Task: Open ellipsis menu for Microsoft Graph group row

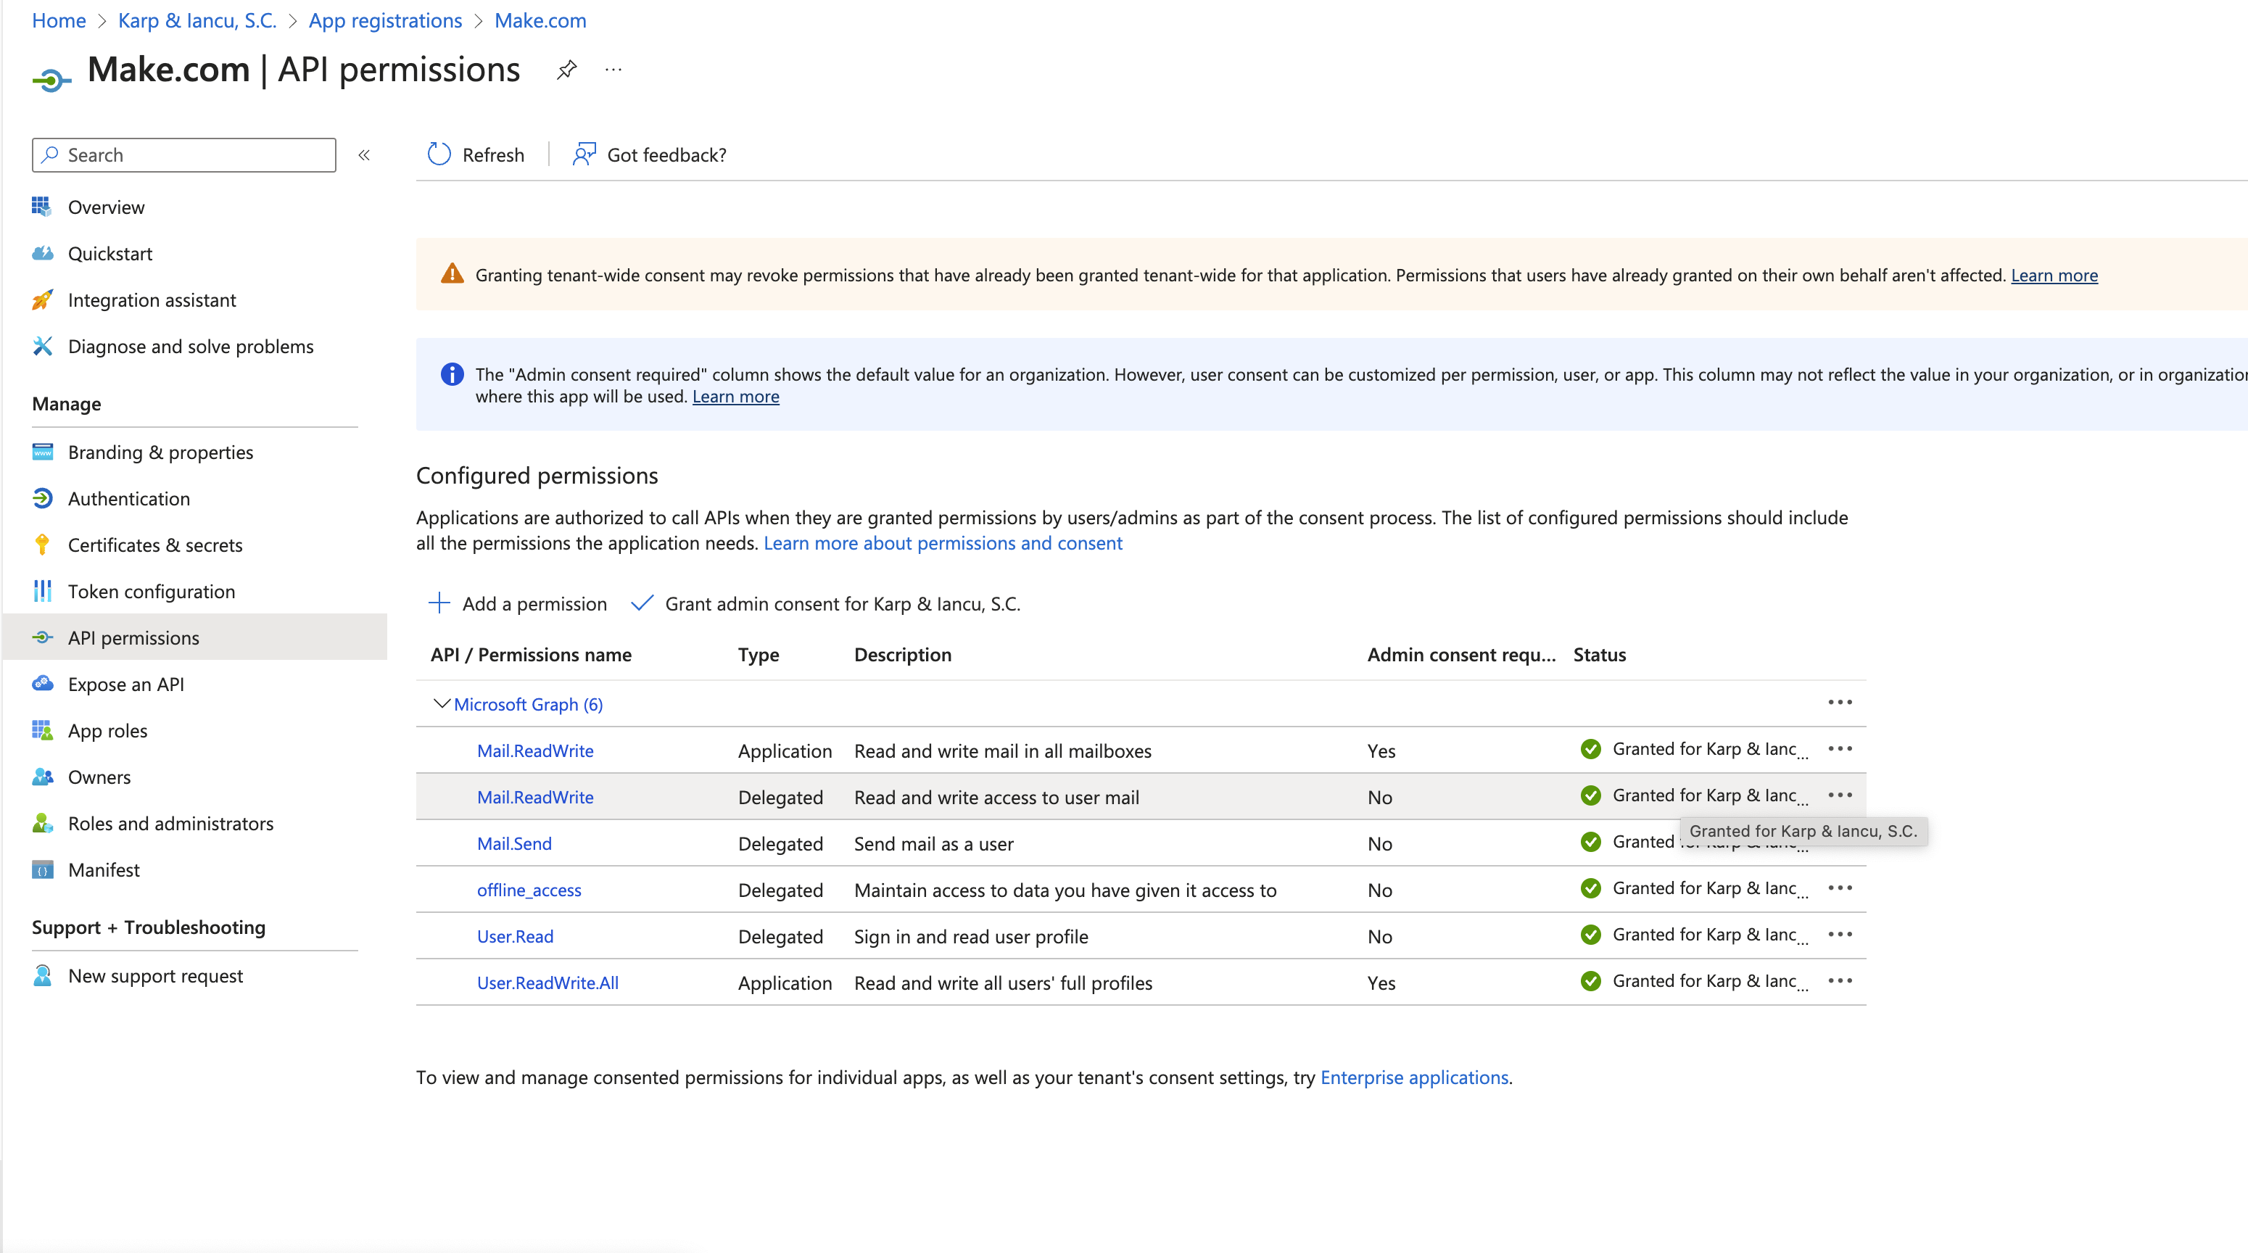Action: coord(1840,703)
